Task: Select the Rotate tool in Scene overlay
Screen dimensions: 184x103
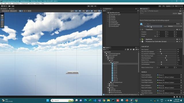Action: tap(2, 20)
